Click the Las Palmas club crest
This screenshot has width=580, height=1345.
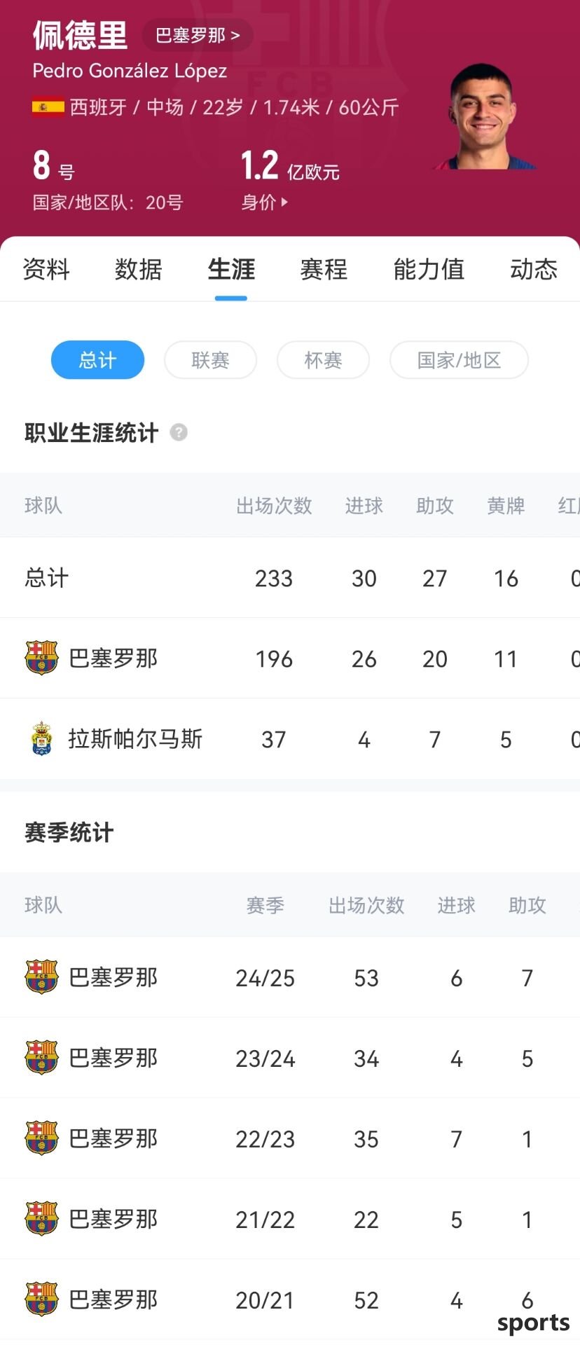pyautogui.click(x=42, y=738)
